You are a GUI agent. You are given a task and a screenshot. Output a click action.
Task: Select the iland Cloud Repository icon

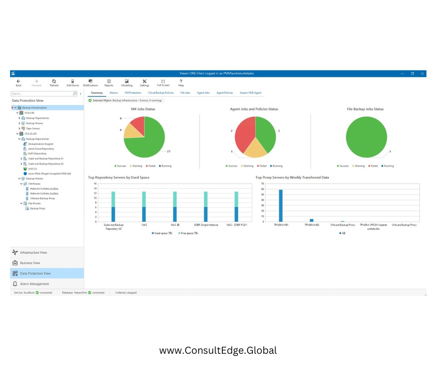(25, 149)
